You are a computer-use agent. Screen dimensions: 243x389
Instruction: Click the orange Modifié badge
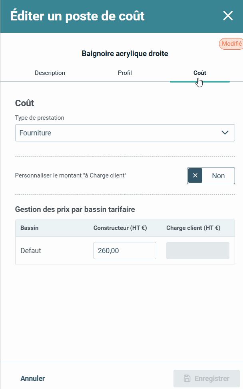[x=231, y=44]
